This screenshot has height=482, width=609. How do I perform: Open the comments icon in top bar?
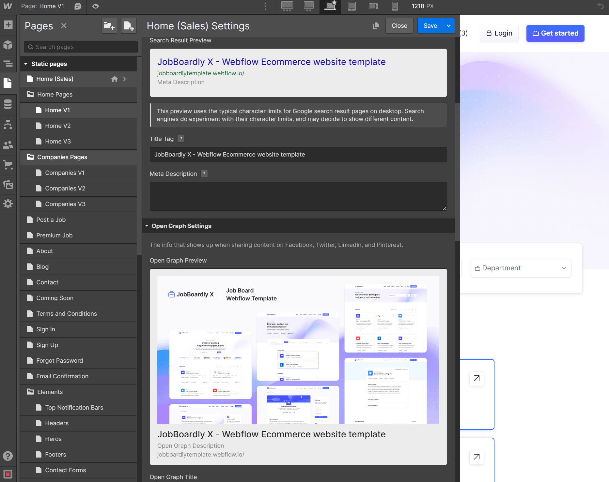pyautogui.click(x=78, y=6)
